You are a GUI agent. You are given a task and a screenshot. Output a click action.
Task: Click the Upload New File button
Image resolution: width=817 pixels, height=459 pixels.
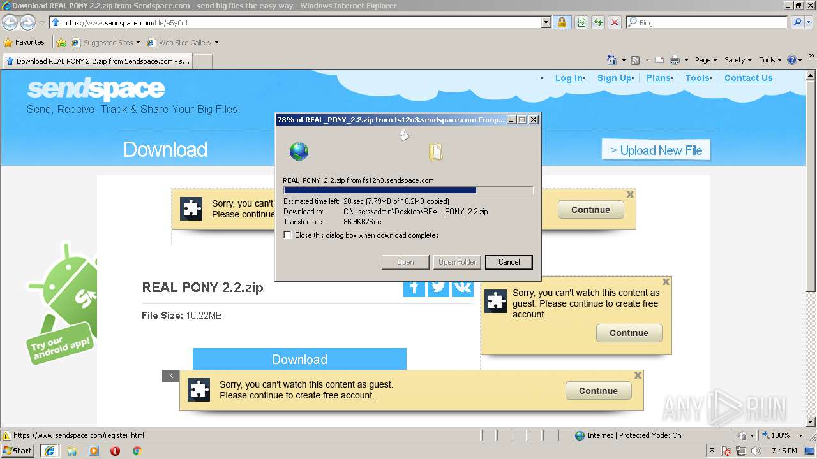[656, 150]
